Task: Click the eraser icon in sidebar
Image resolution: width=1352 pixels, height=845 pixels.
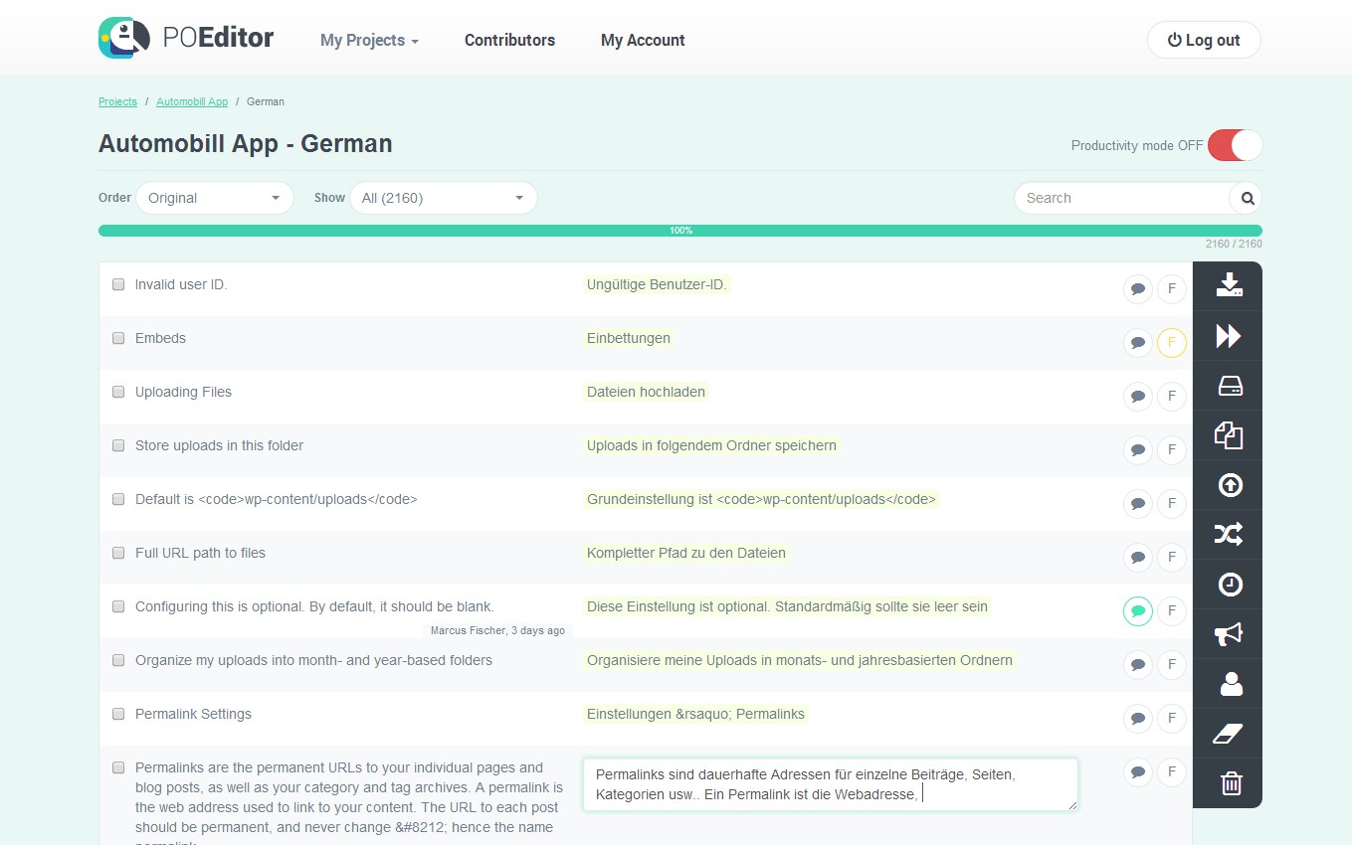Action: [x=1230, y=734]
